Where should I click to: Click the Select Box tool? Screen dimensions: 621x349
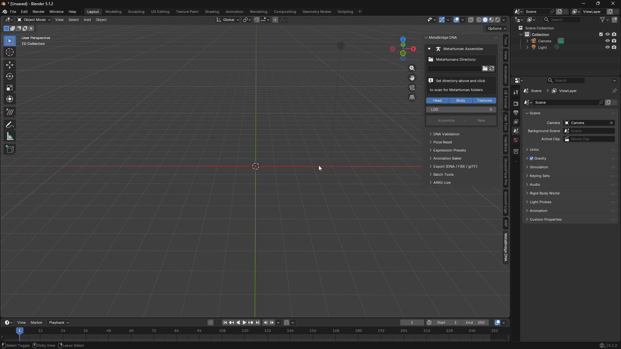[10, 41]
